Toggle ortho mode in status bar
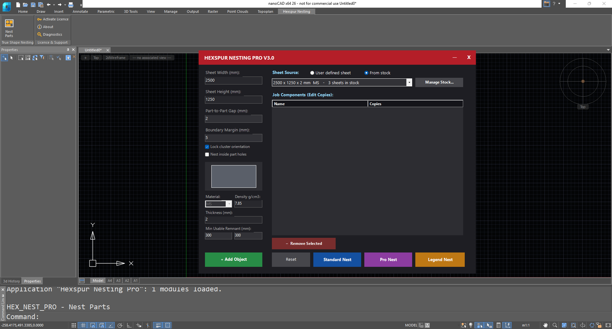The image size is (612, 329). (x=129, y=325)
